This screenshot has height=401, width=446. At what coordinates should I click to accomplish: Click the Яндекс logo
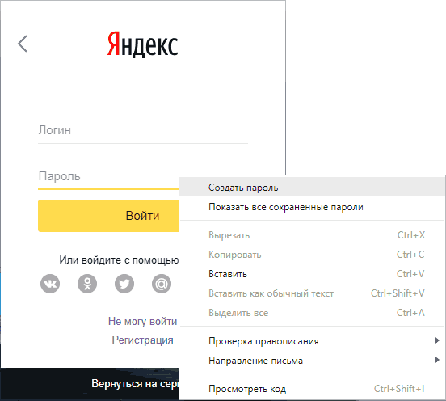pos(142,44)
